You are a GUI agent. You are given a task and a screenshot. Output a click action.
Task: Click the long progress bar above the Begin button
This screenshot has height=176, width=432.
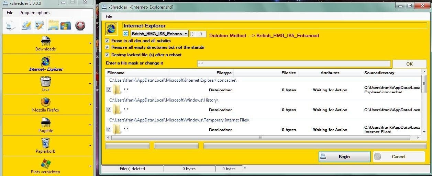click(x=315, y=146)
